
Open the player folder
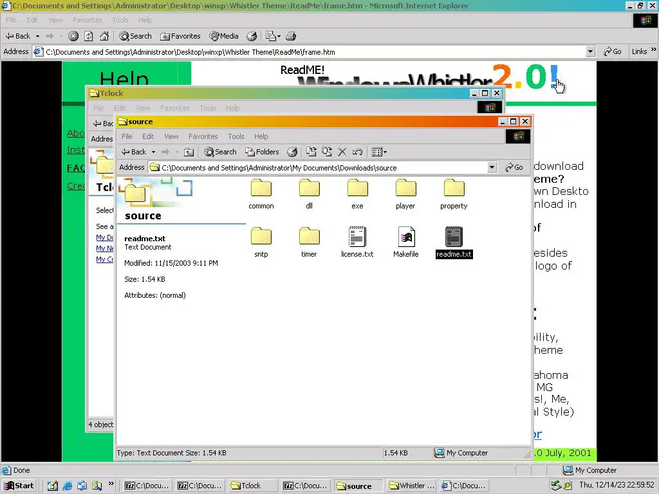(405, 194)
